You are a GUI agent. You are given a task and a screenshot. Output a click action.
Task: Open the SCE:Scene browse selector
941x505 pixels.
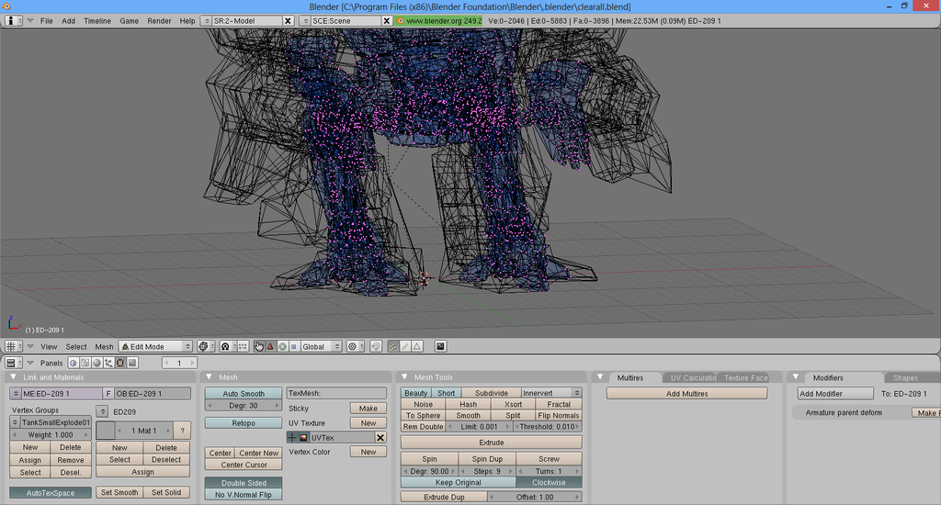tap(306, 20)
